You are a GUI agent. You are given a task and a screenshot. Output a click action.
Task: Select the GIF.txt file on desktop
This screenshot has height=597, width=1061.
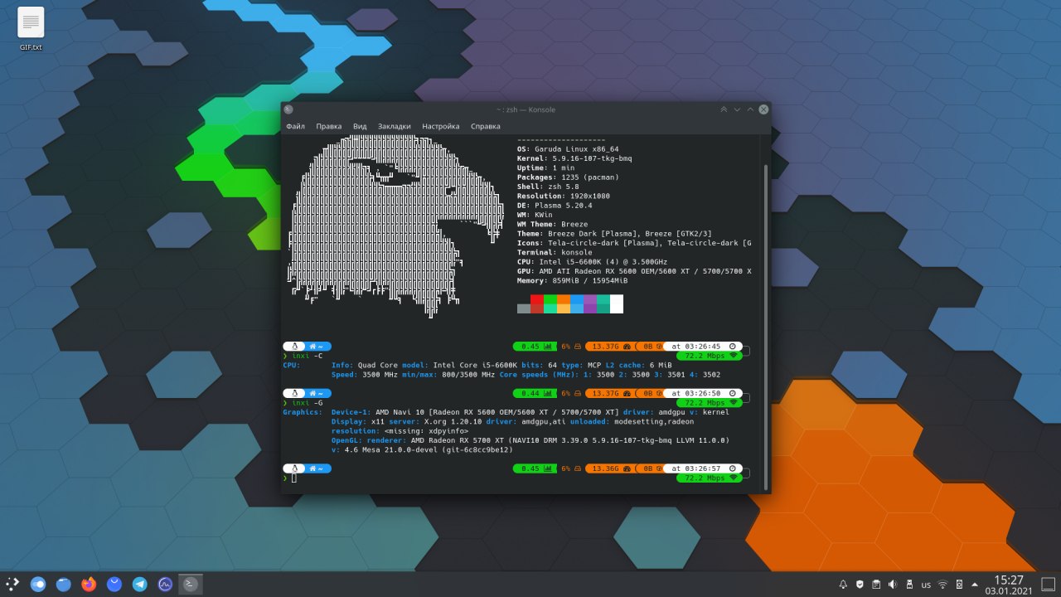coord(31,30)
